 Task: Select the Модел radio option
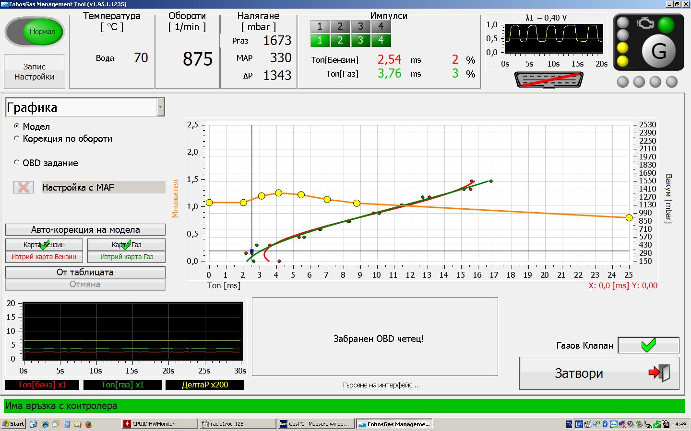[17, 126]
